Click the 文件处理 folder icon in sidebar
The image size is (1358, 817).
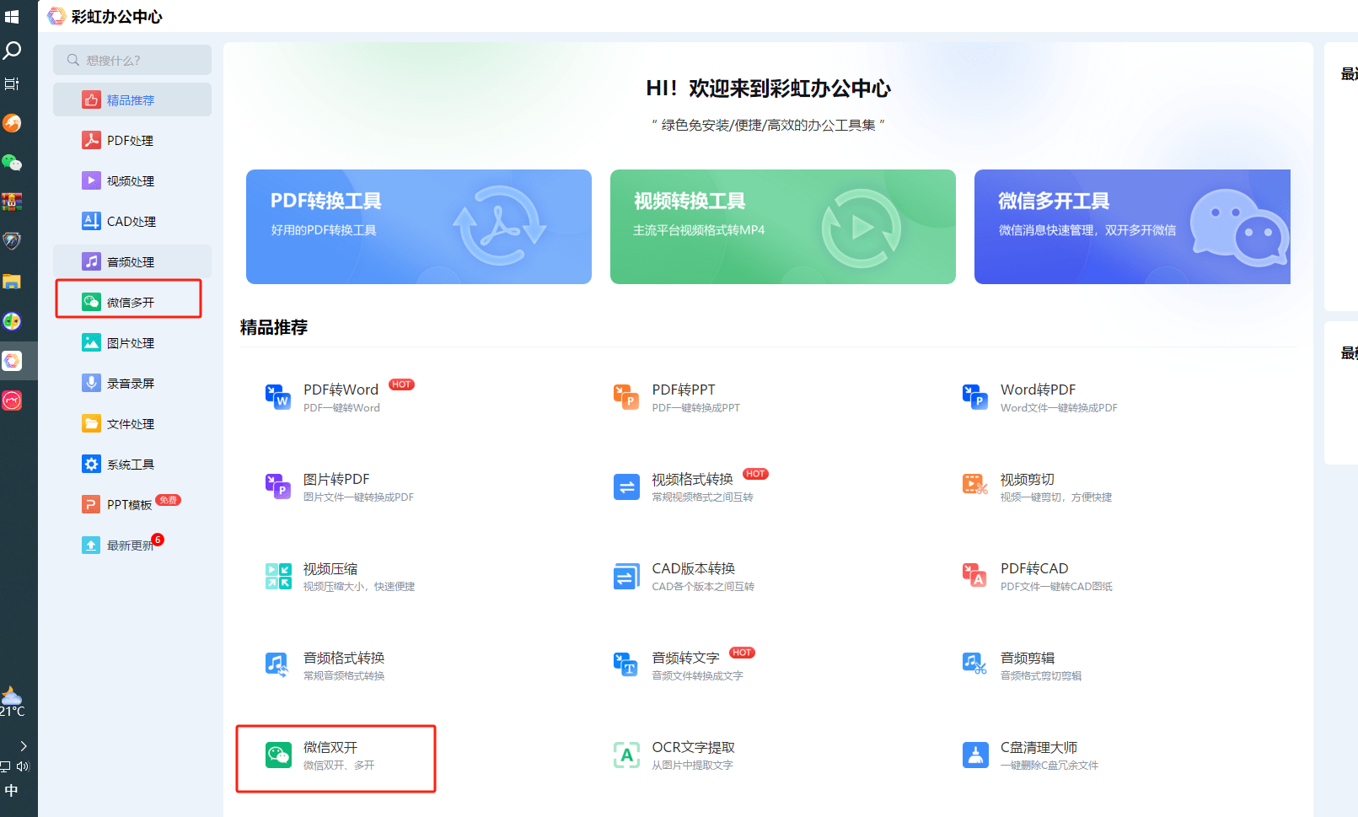click(91, 423)
